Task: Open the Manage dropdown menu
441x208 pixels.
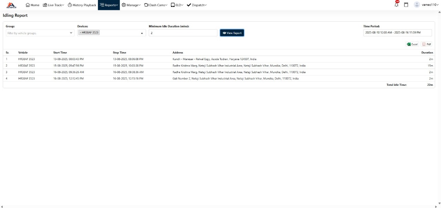Action: point(131,5)
